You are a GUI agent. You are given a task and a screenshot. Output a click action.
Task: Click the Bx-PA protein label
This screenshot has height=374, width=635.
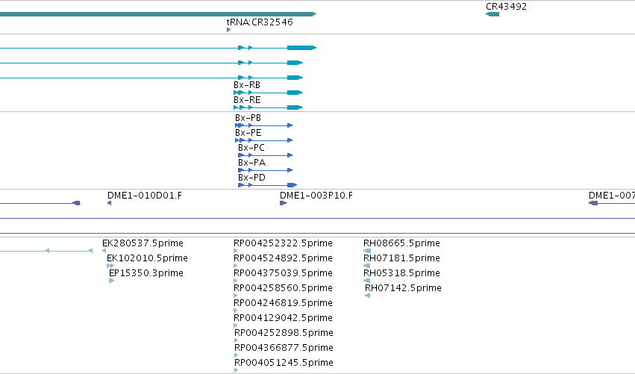click(x=252, y=163)
